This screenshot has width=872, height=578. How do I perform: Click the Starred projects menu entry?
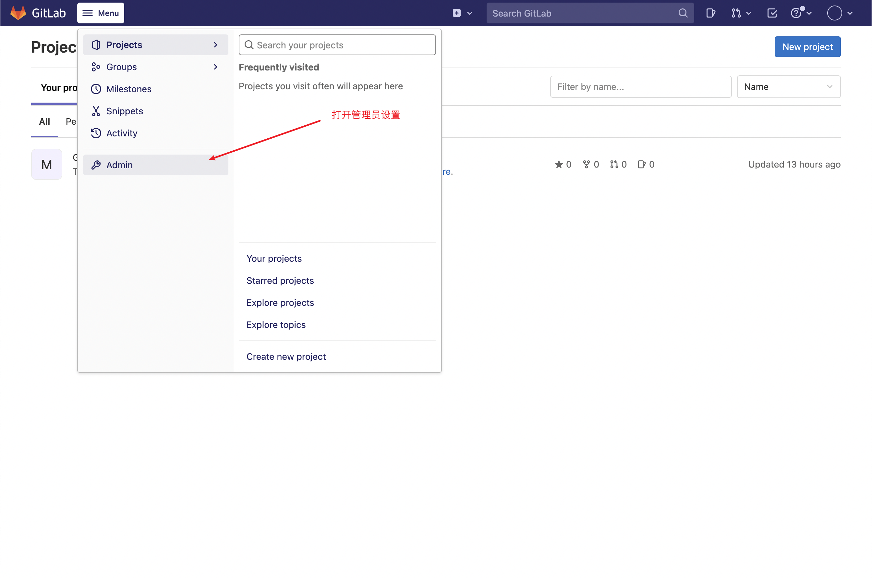click(280, 280)
